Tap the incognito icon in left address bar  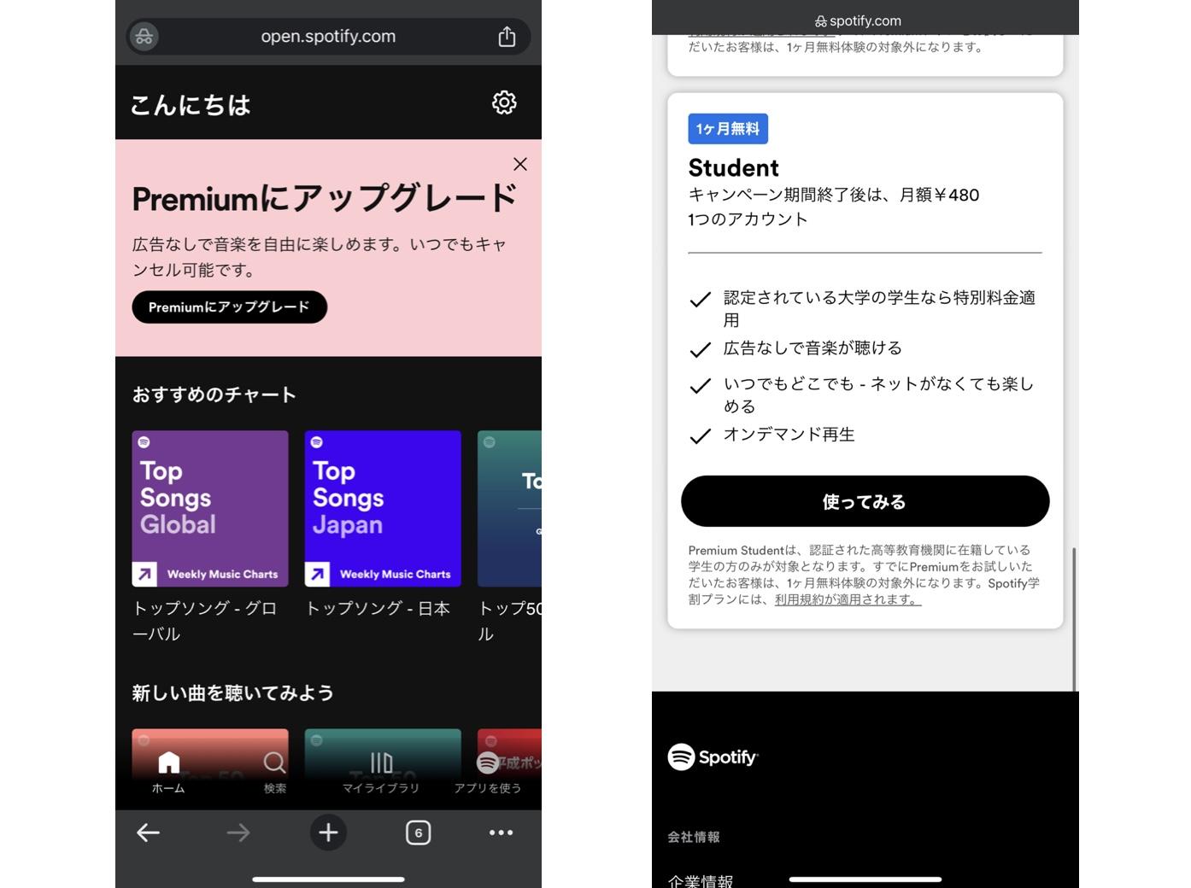[144, 37]
